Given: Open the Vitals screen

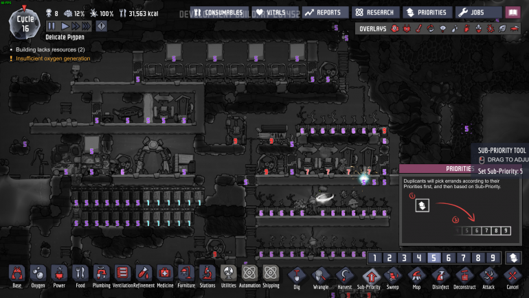Looking at the screenshot, I should (275, 12).
